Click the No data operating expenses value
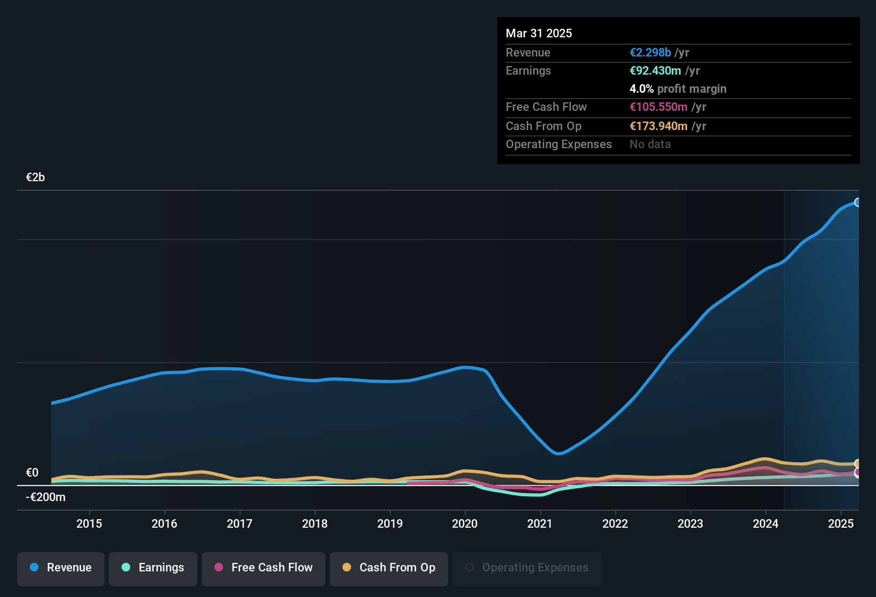 [x=650, y=144]
